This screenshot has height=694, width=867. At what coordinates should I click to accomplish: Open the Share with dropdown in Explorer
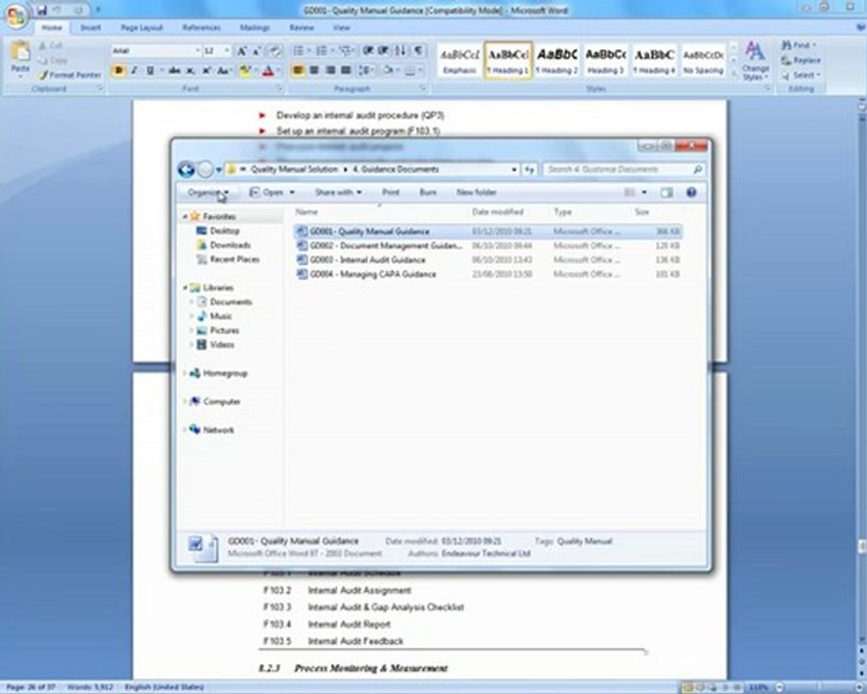(338, 192)
